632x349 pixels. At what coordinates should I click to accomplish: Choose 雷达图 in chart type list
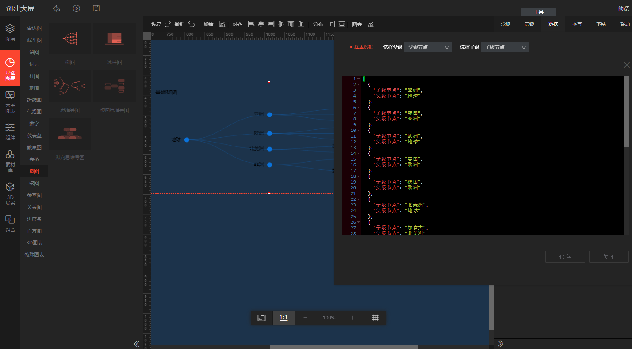click(34, 28)
